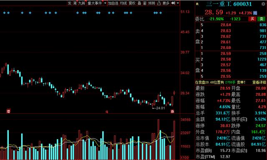
Task: Click the 总股本 value 84.91亿
Action: [222, 144]
